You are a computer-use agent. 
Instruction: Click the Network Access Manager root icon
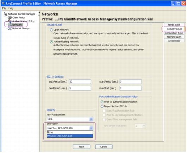click(x=6, y=14)
